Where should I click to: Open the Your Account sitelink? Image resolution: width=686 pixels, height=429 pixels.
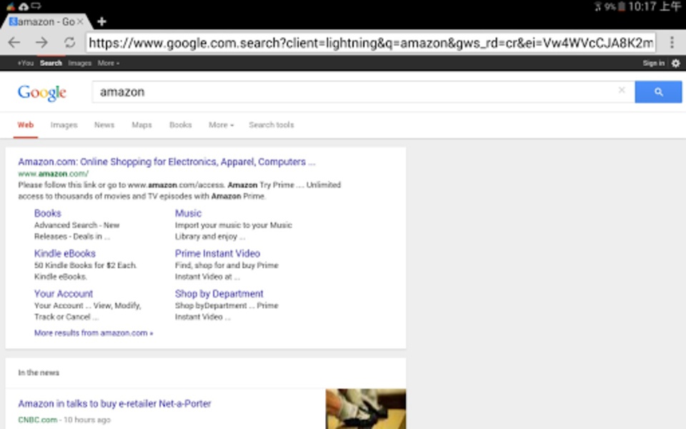pyautogui.click(x=64, y=294)
